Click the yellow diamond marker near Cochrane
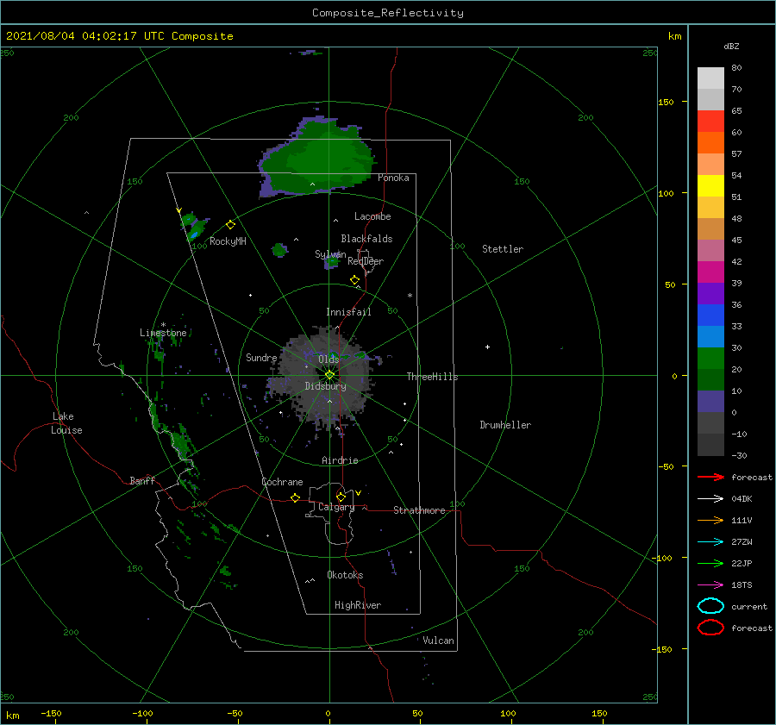The height and width of the screenshot is (725, 776). (x=295, y=497)
